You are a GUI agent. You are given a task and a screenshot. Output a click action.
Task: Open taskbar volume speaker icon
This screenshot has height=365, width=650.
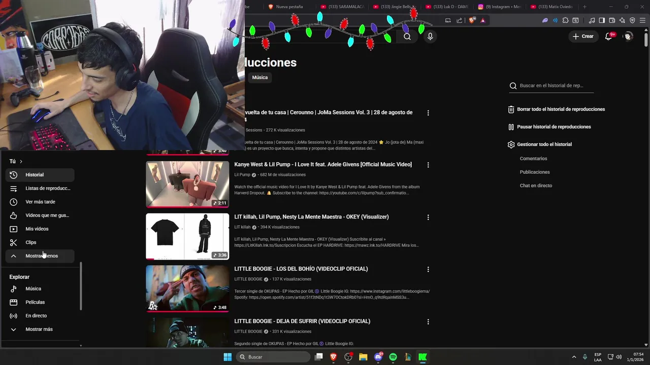click(x=619, y=357)
